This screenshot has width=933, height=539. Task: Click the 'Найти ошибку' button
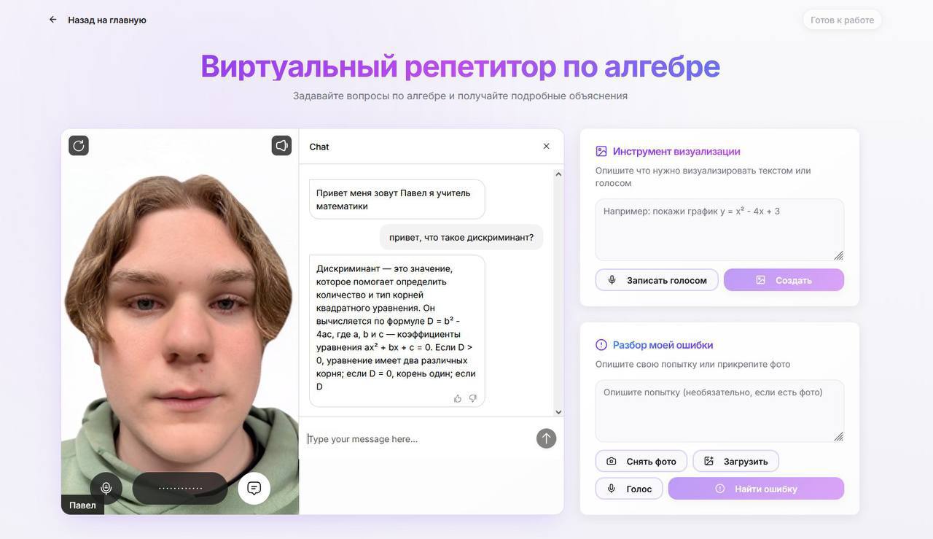tap(756, 489)
